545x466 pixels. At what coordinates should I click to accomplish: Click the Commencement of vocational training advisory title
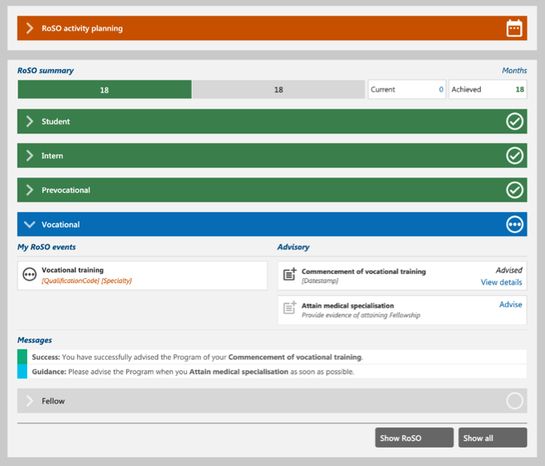click(364, 272)
